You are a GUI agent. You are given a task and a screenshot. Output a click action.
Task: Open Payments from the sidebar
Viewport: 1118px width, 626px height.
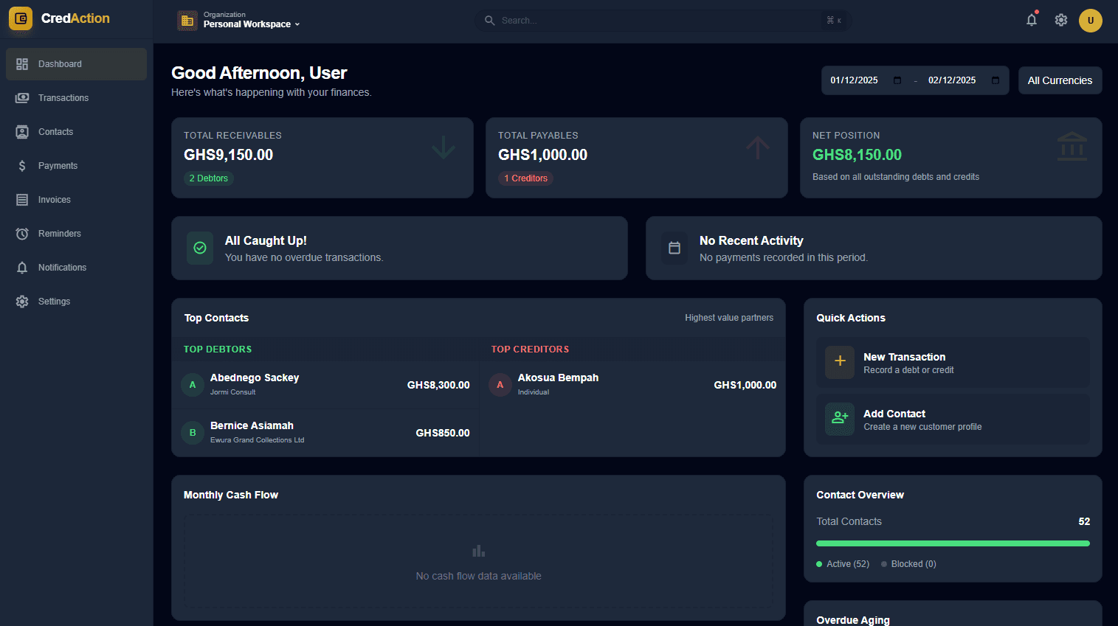pos(58,165)
